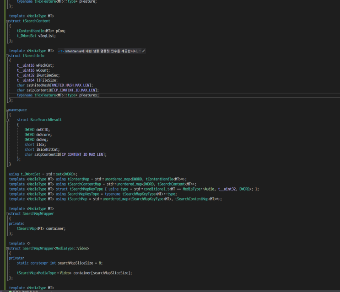Click szCpContentID inside struct tSearchInfo

pyautogui.click(x=39, y=90)
